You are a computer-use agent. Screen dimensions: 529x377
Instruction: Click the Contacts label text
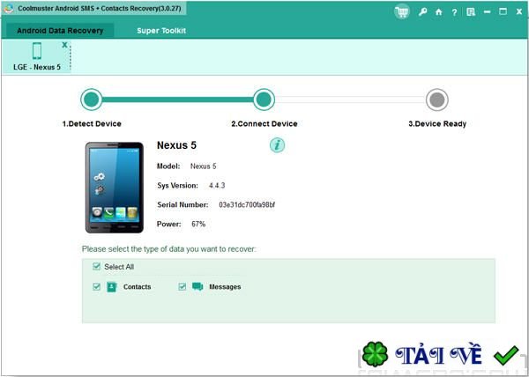point(137,287)
